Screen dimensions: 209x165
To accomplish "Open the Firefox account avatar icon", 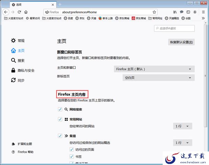I will coord(195,12).
